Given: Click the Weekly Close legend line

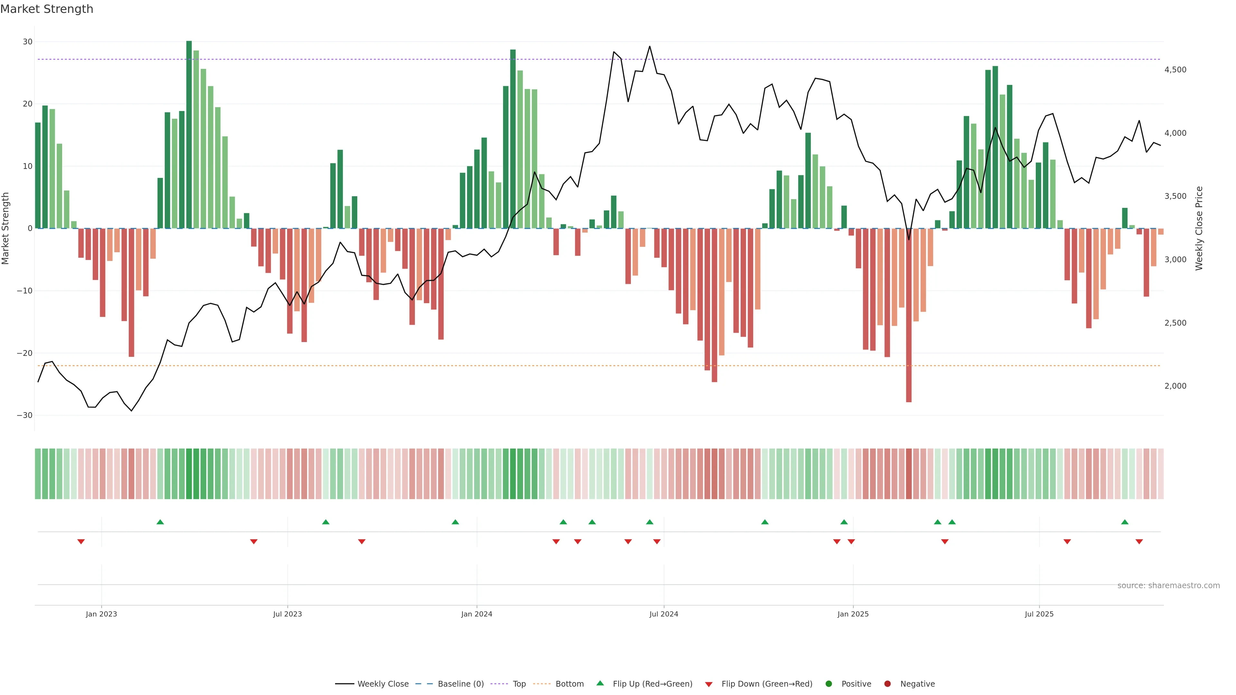Looking at the screenshot, I should [x=344, y=684].
